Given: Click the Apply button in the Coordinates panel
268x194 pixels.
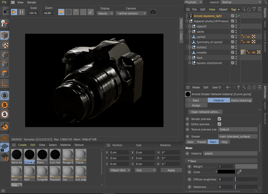Looking at the screenshot, I should click(x=171, y=170).
